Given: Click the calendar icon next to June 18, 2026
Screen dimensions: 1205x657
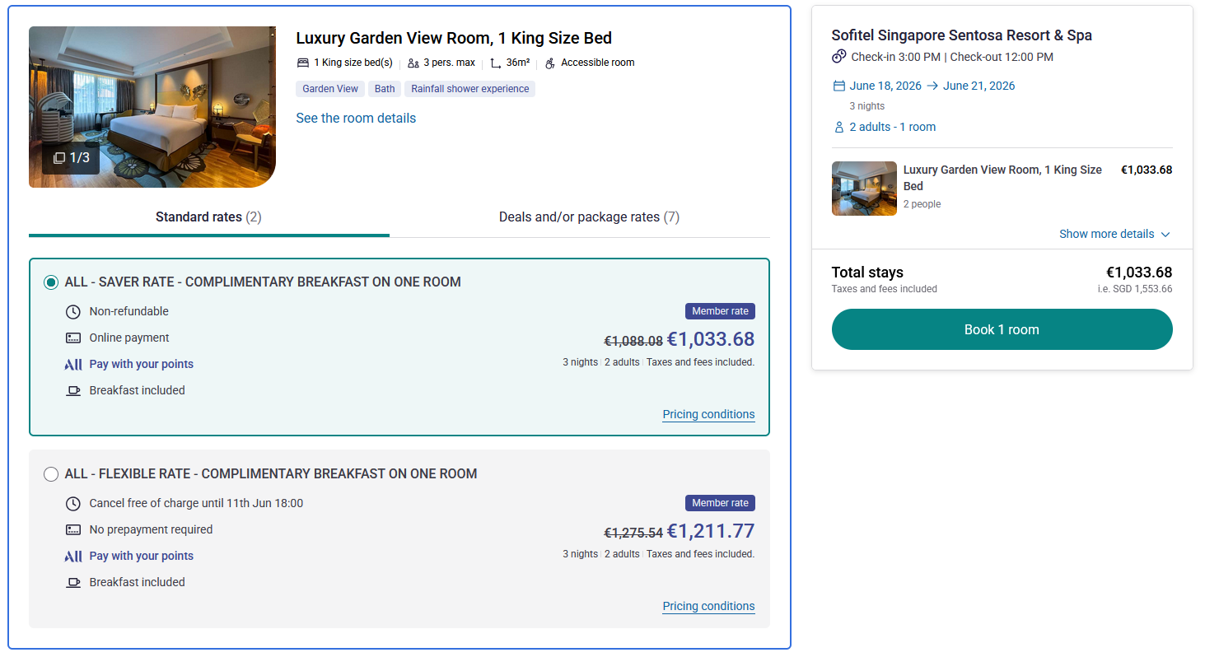Looking at the screenshot, I should (x=839, y=86).
